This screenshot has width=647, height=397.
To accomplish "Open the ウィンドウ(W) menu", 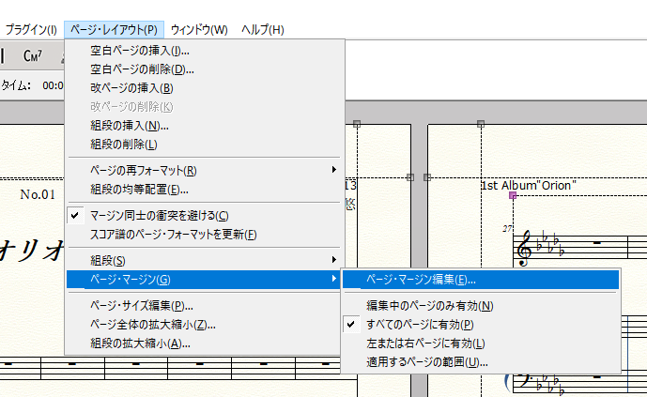I will [x=199, y=30].
